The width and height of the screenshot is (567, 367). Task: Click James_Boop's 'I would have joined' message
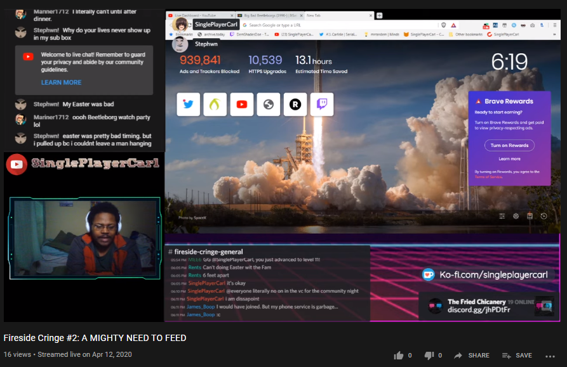(x=277, y=307)
